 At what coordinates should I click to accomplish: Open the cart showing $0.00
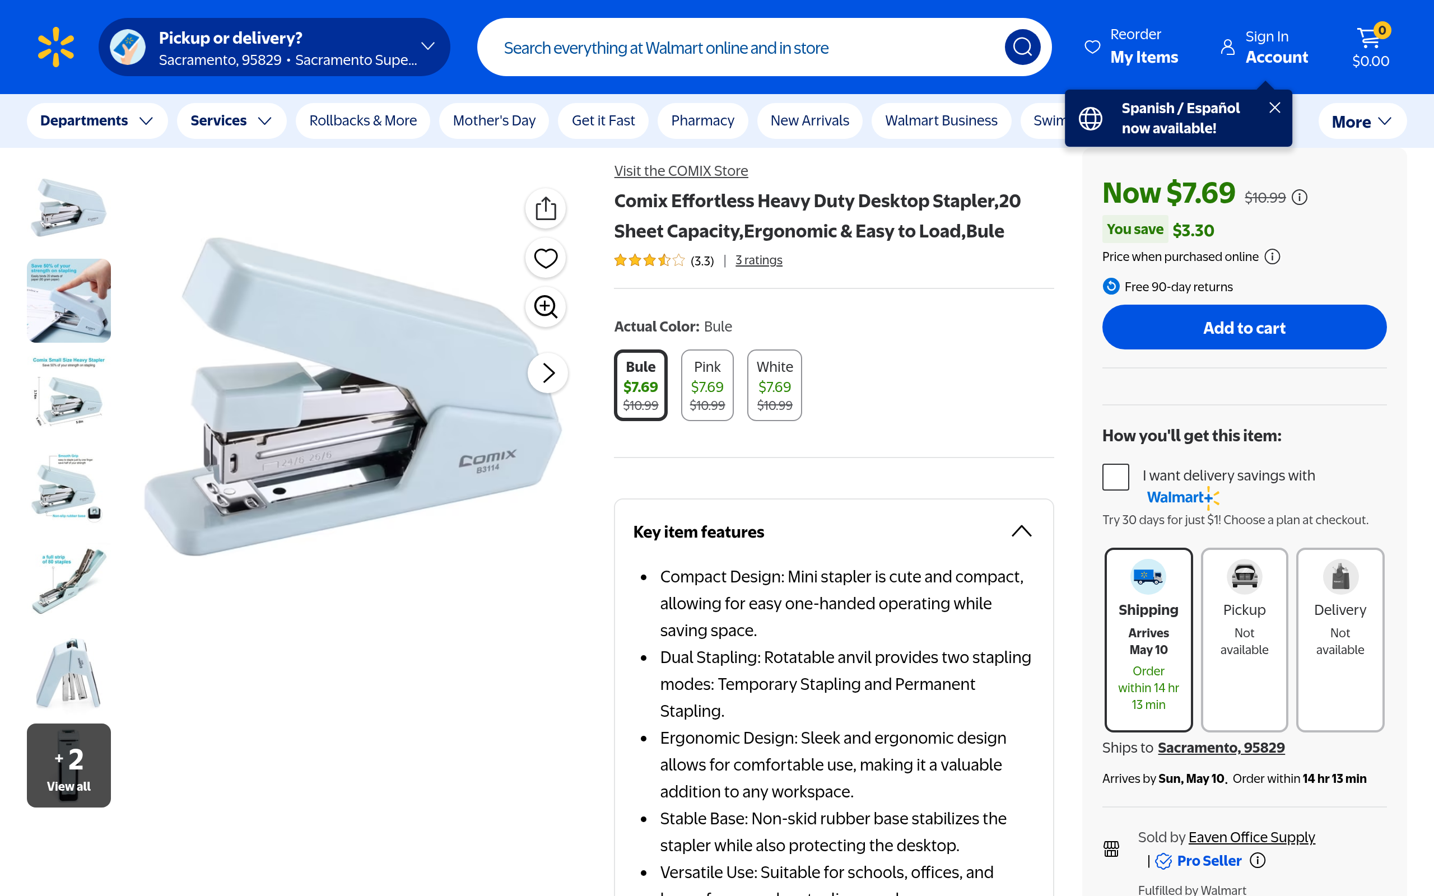pyautogui.click(x=1371, y=47)
